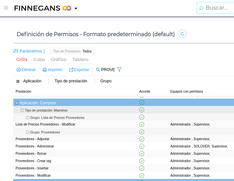Click the Exportar export icon
This screenshot has height=181, width=234.
point(71,70)
